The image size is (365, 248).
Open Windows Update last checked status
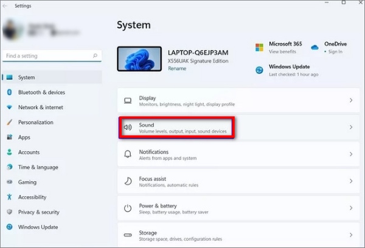(x=294, y=74)
